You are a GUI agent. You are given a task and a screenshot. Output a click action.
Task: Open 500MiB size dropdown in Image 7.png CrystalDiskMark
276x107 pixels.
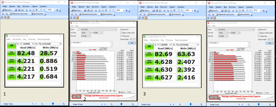click(x=28, y=44)
